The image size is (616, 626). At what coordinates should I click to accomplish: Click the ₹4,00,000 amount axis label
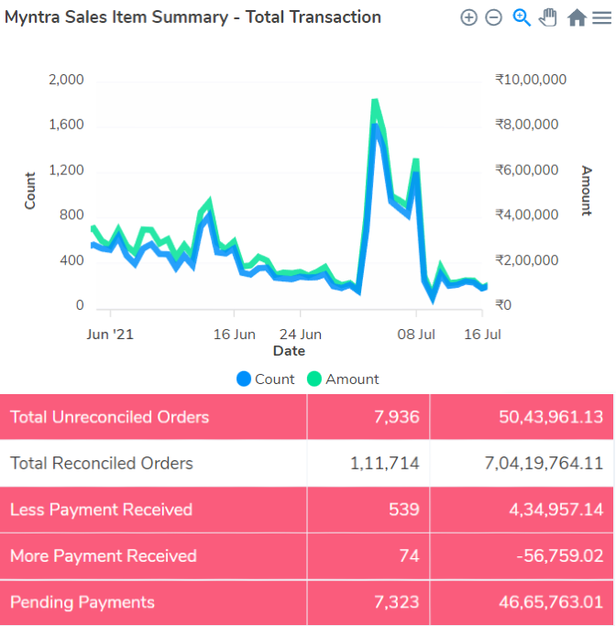point(526,214)
